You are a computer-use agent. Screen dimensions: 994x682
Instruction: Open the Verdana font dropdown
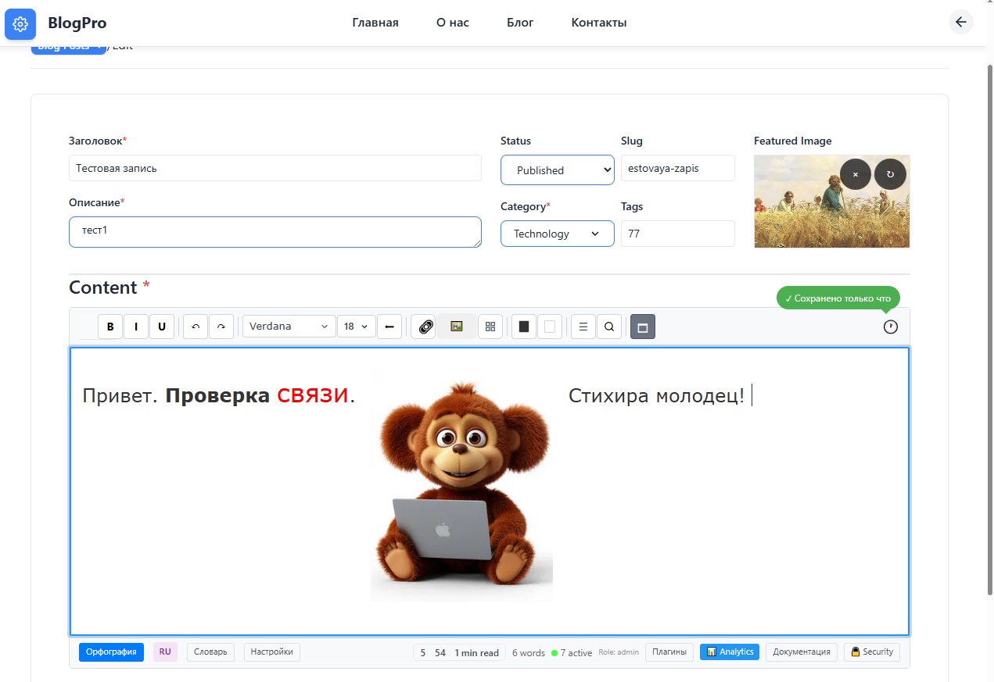[289, 327]
